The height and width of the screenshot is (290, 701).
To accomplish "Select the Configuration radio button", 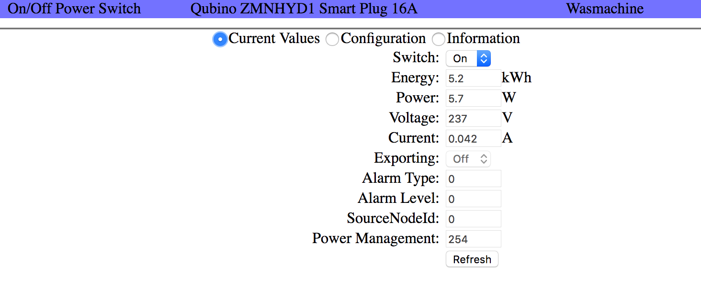I will tap(332, 39).
